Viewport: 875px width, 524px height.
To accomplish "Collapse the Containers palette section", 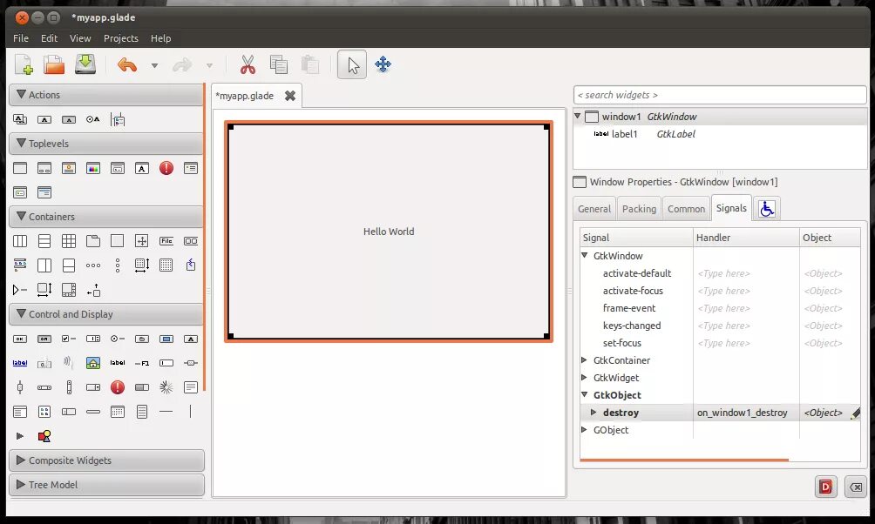I will (106, 216).
